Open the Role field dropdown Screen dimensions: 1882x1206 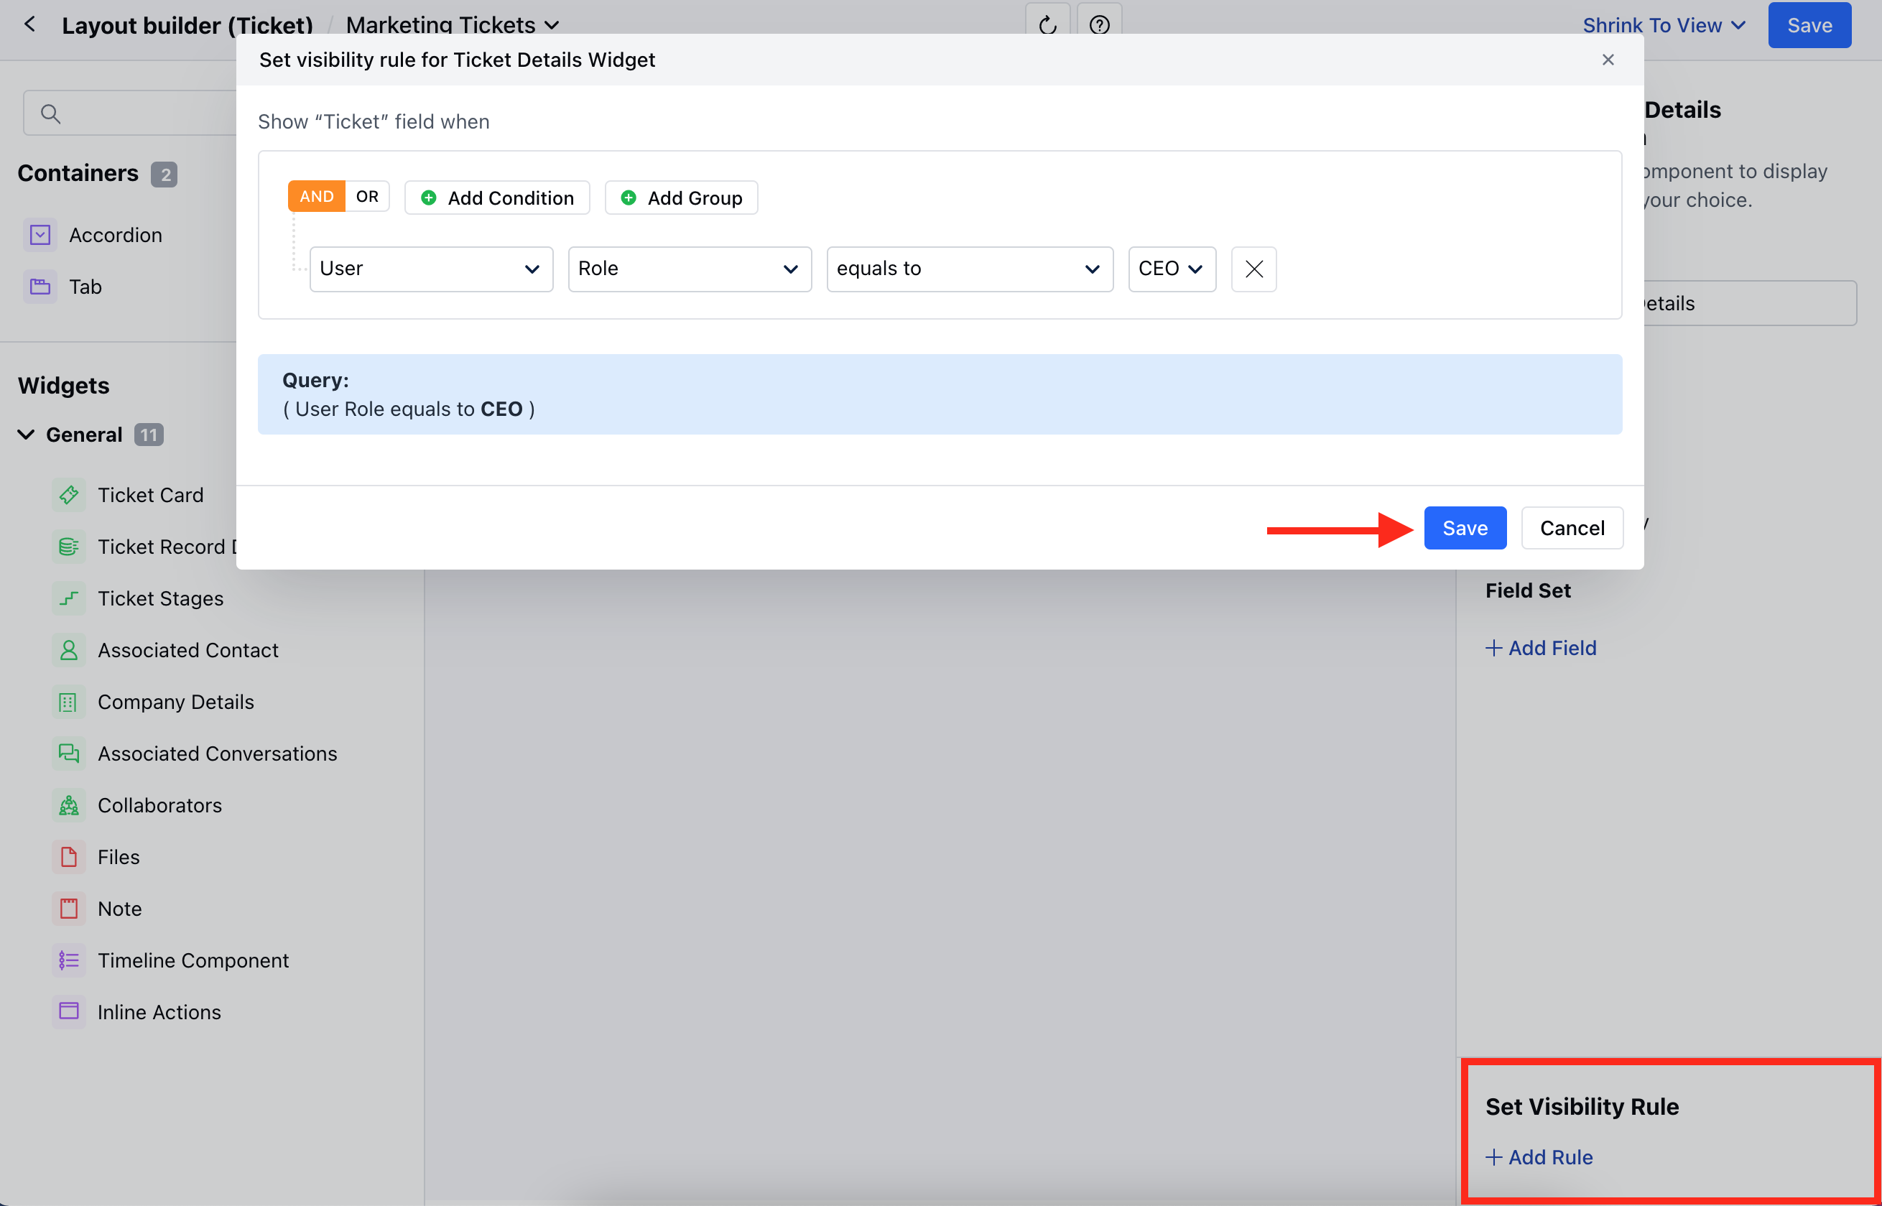pos(689,269)
